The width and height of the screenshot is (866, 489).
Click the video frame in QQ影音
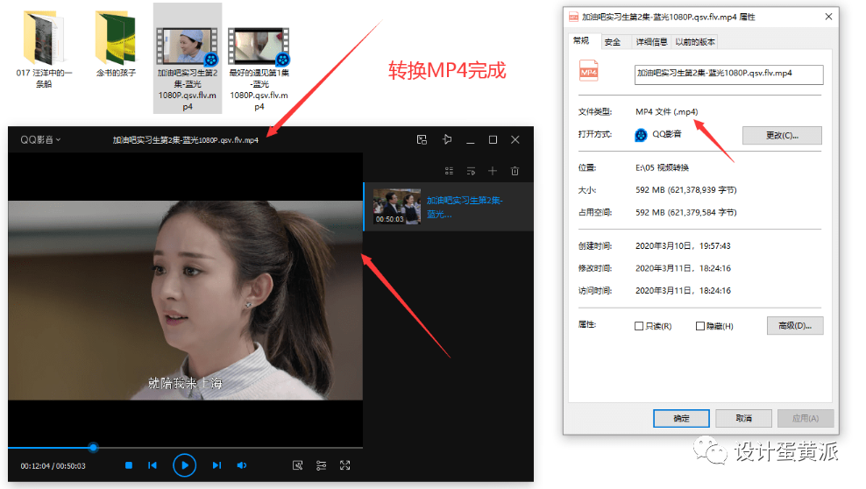[186, 300]
